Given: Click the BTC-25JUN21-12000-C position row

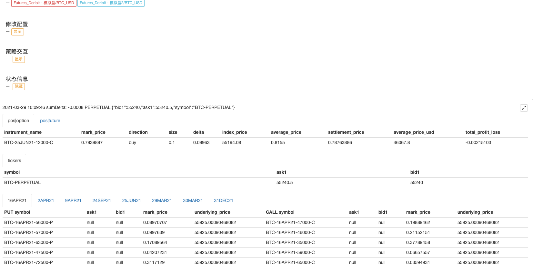Looking at the screenshot, I should click(29, 142).
